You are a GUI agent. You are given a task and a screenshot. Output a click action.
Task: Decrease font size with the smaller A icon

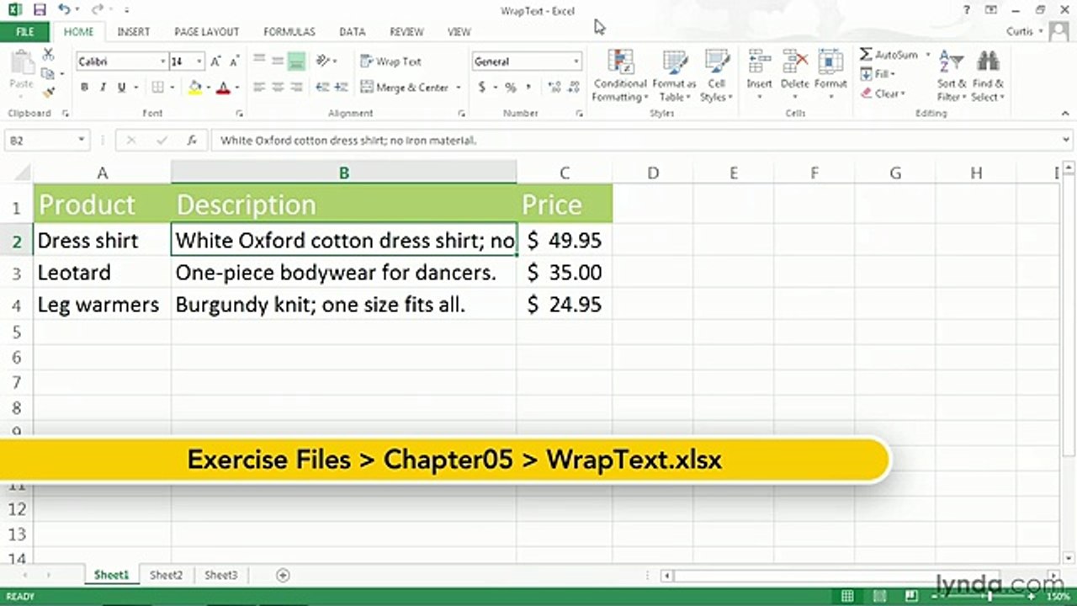pos(235,61)
